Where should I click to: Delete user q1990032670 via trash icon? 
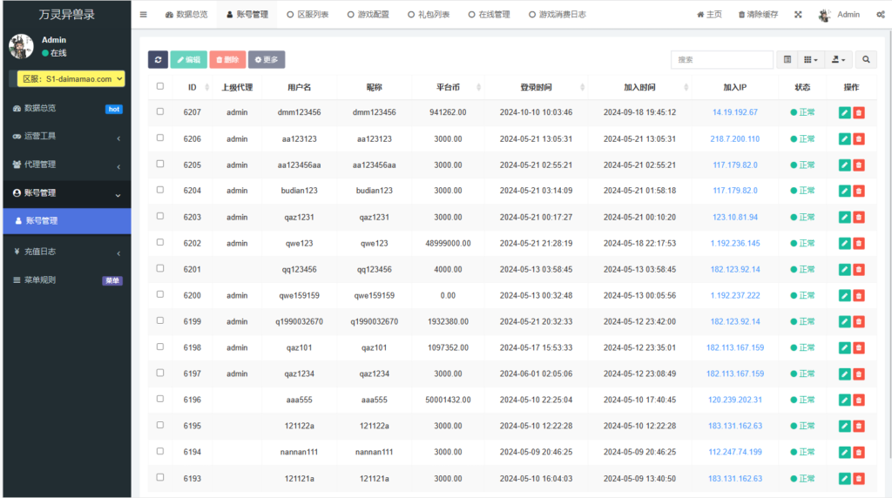pos(859,322)
